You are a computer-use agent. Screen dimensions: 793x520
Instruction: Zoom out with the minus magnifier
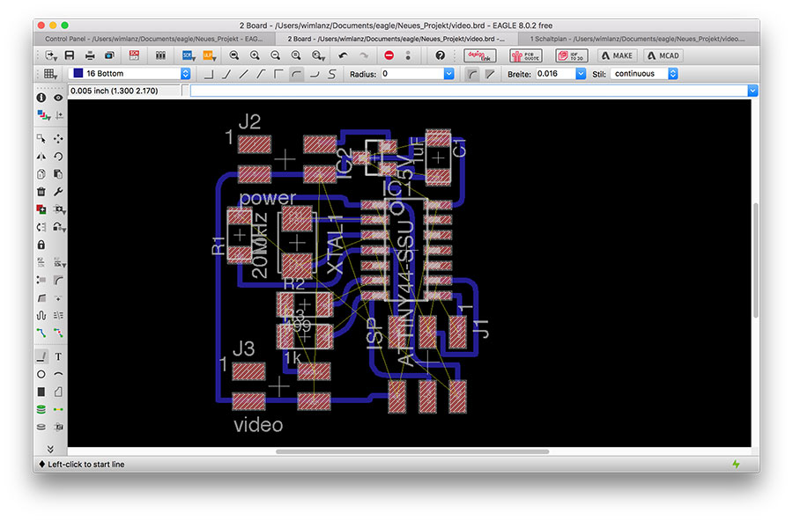coord(275,55)
